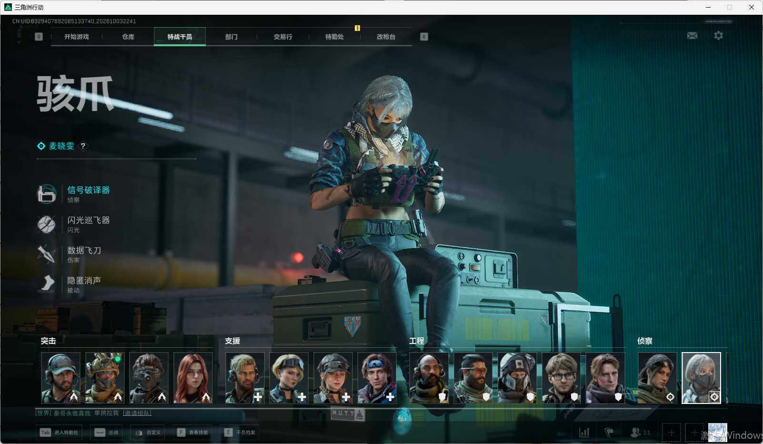Go to next tab with E key icon
The width and height of the screenshot is (763, 444).
click(x=424, y=37)
